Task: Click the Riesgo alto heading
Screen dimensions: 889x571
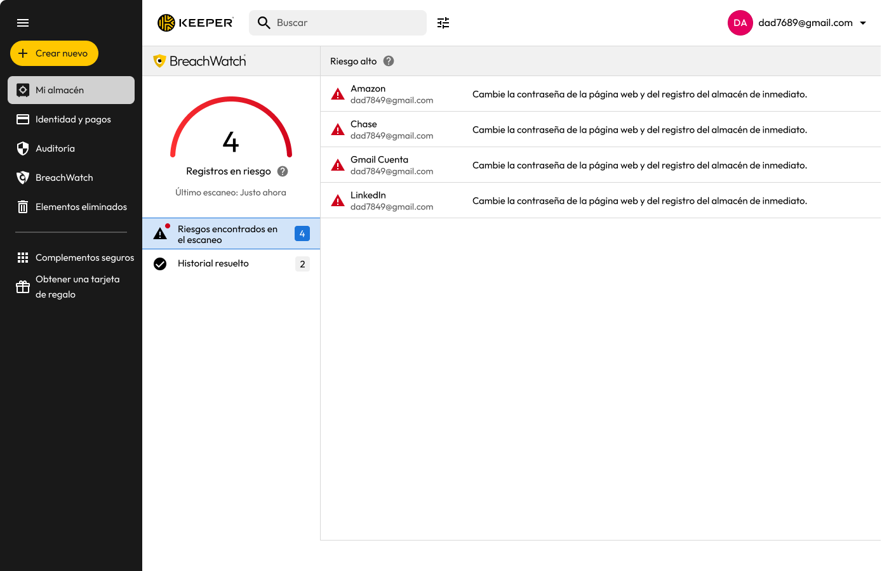Action: (x=353, y=61)
